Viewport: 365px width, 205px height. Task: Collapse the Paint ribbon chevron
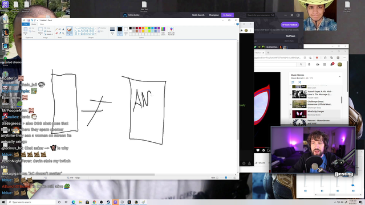point(234,24)
